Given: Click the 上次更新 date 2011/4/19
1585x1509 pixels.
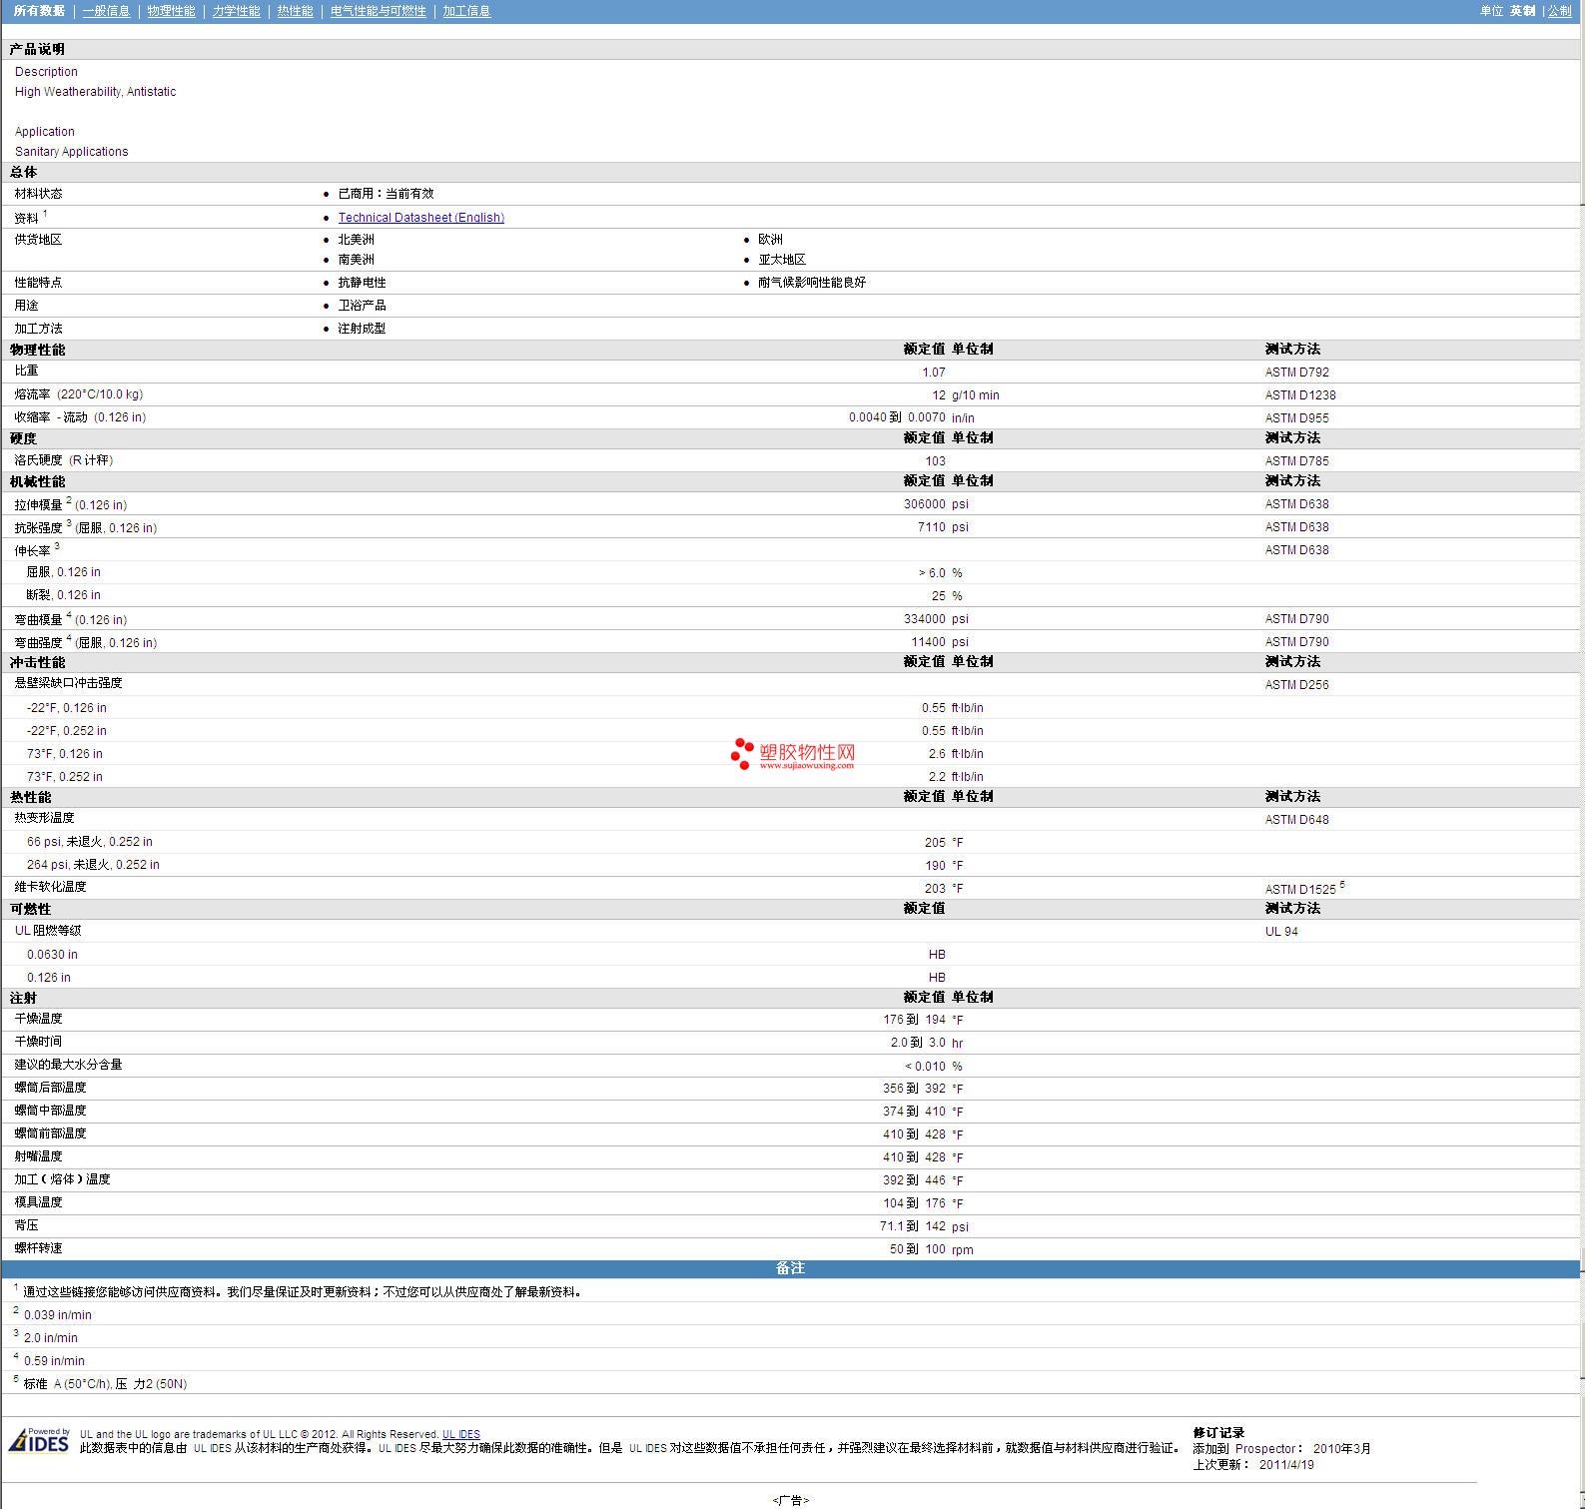Looking at the screenshot, I should [1286, 1465].
